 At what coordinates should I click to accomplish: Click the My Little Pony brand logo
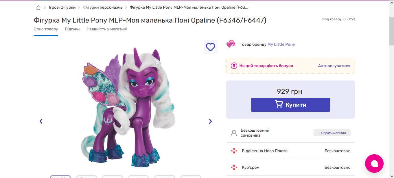tap(231, 44)
